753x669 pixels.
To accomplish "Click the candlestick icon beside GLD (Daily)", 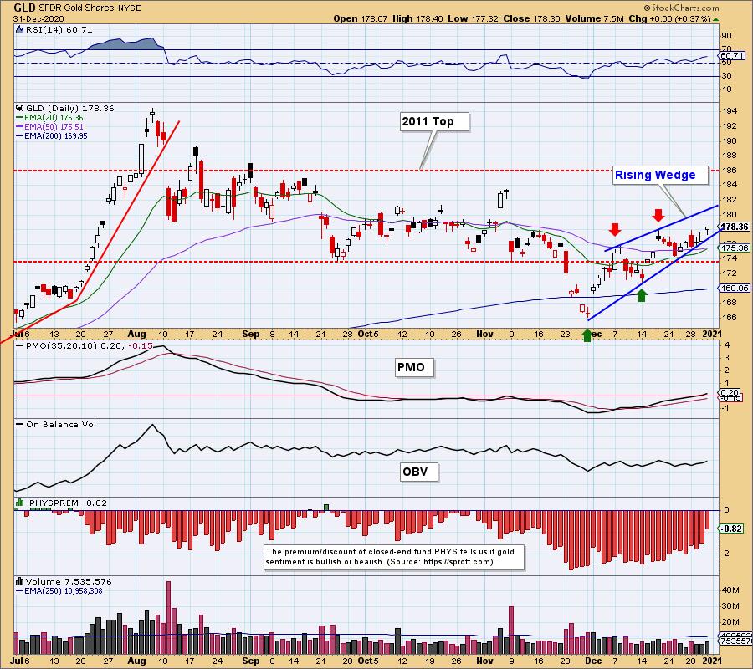I will click(20, 109).
